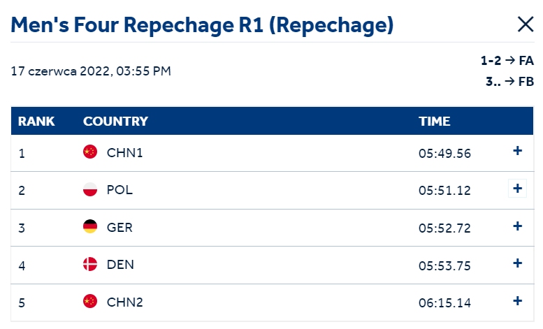Expand CHN2 row plus icon
Viewport: 543px width, 329px height.
(x=517, y=300)
